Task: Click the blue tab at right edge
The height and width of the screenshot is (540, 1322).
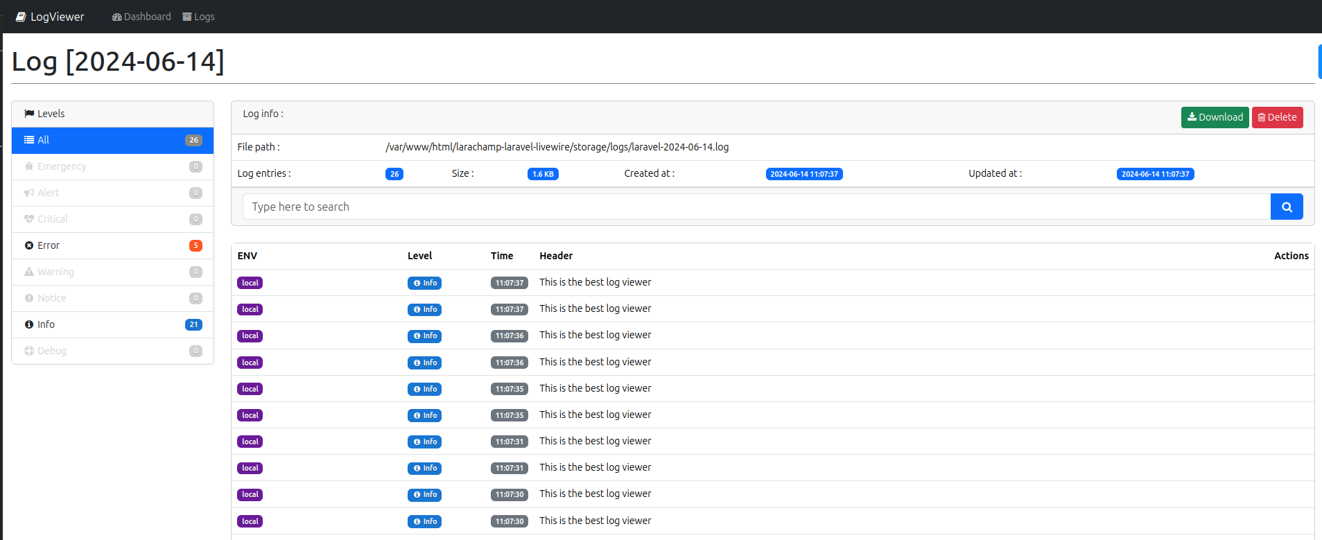Action: click(x=1320, y=62)
